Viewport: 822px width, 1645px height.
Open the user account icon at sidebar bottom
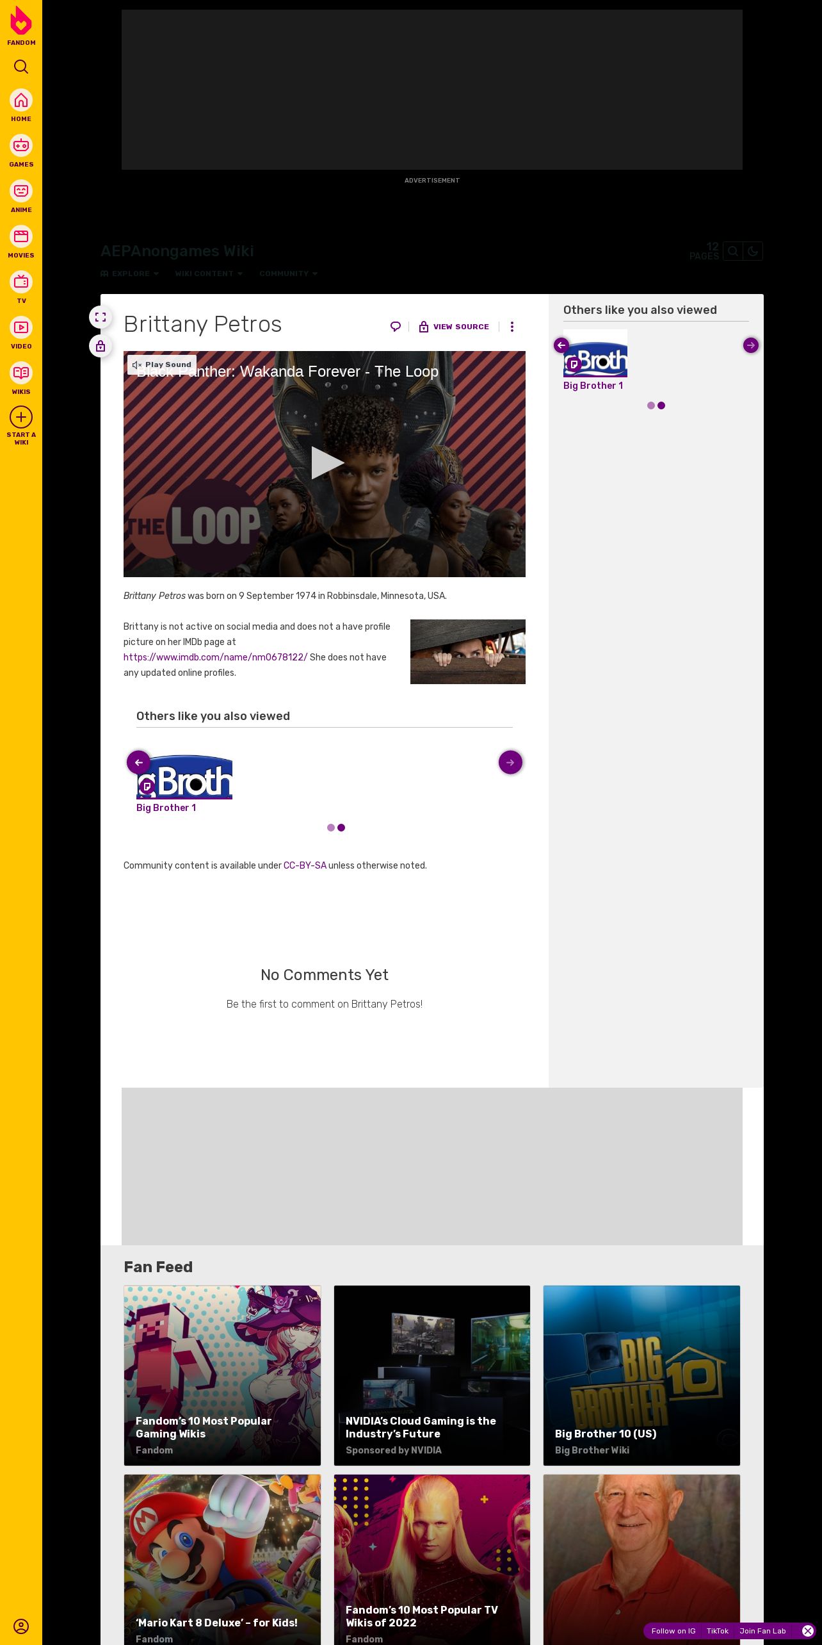(x=21, y=1626)
